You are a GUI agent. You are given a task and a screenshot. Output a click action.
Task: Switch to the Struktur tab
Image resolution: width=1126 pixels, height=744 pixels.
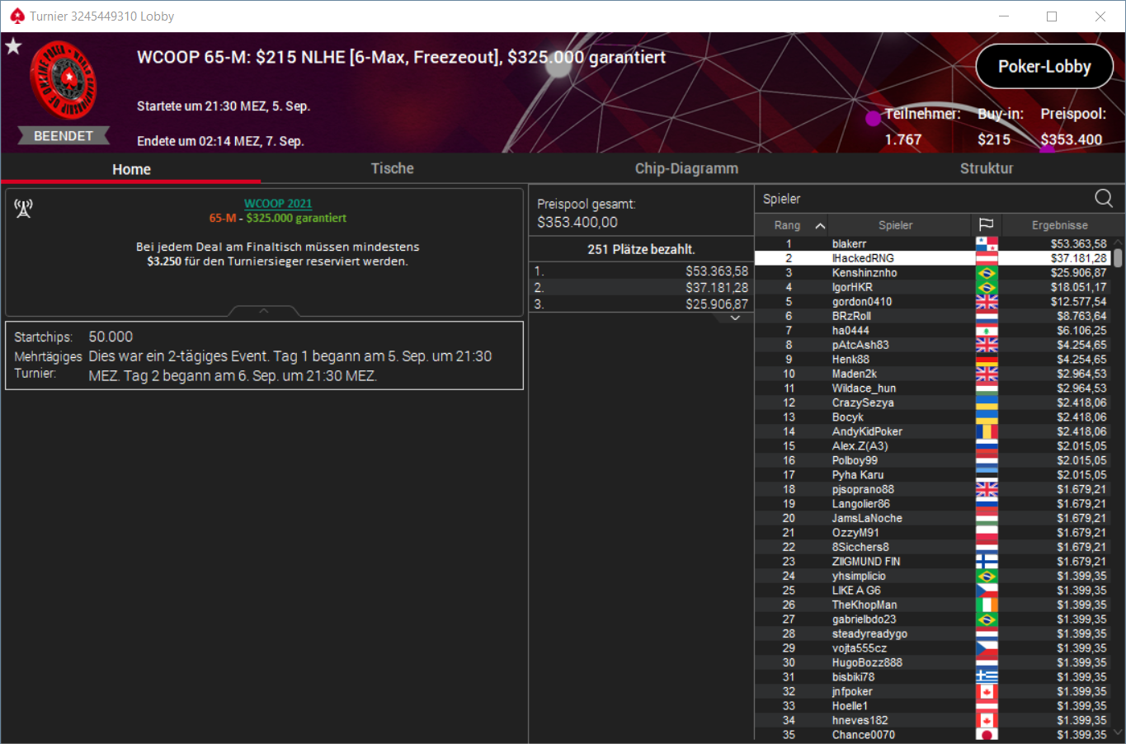(x=987, y=168)
